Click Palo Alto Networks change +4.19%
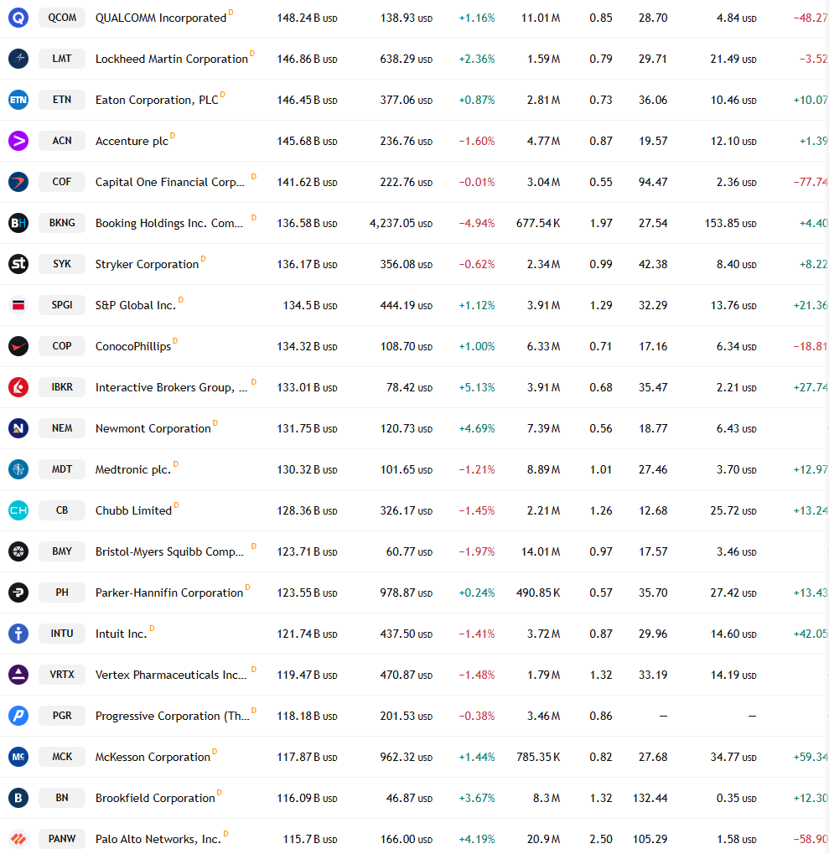The width and height of the screenshot is (829, 854). click(x=477, y=839)
